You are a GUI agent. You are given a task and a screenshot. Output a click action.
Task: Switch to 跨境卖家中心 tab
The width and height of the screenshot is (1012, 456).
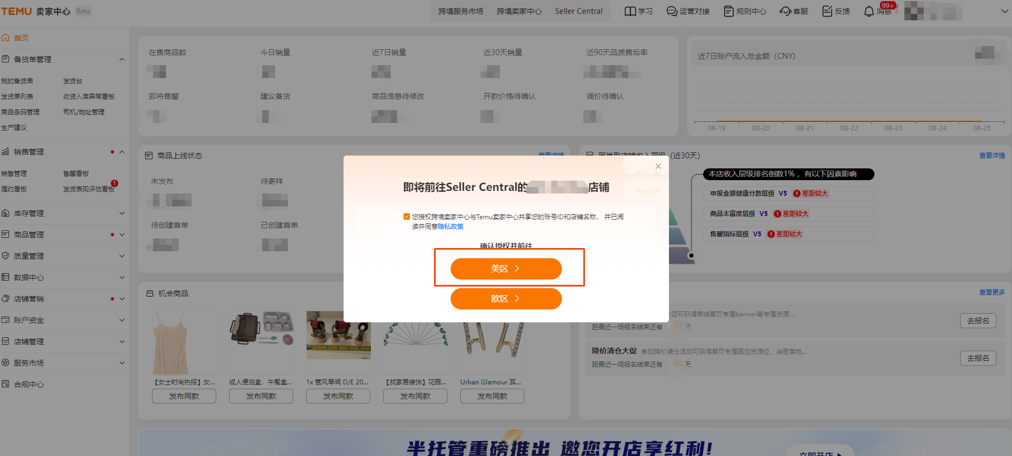click(519, 11)
